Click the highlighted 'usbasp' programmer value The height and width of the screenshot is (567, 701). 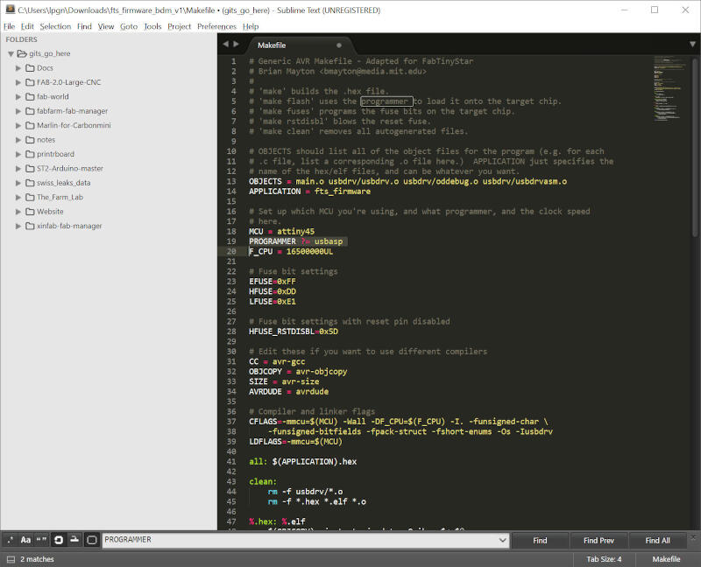coord(328,241)
